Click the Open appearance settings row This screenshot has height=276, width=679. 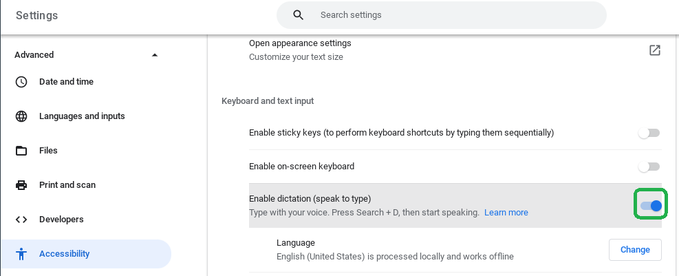(455, 50)
